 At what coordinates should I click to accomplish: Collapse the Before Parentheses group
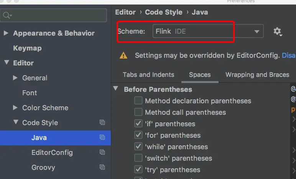116,89
